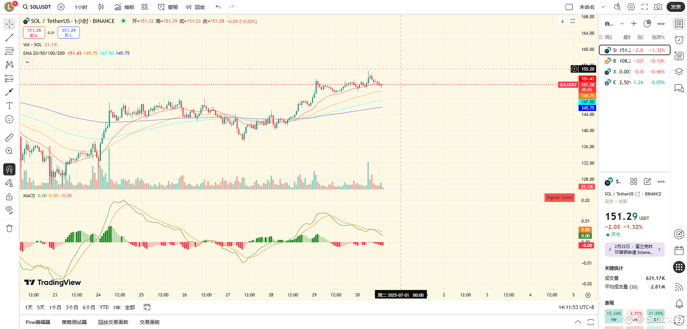Hide all drawings with eye icon
This screenshot has height=329, width=687.
(9, 210)
